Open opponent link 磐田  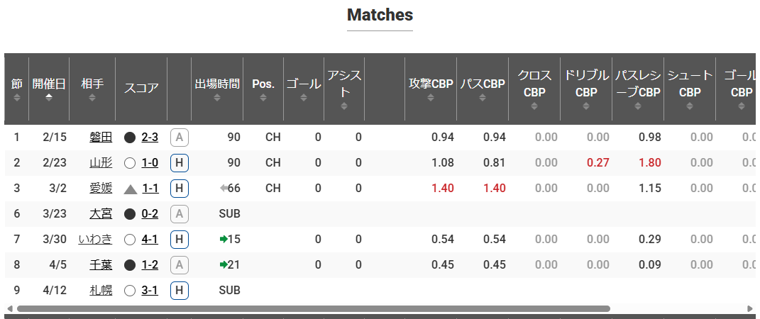coord(101,138)
